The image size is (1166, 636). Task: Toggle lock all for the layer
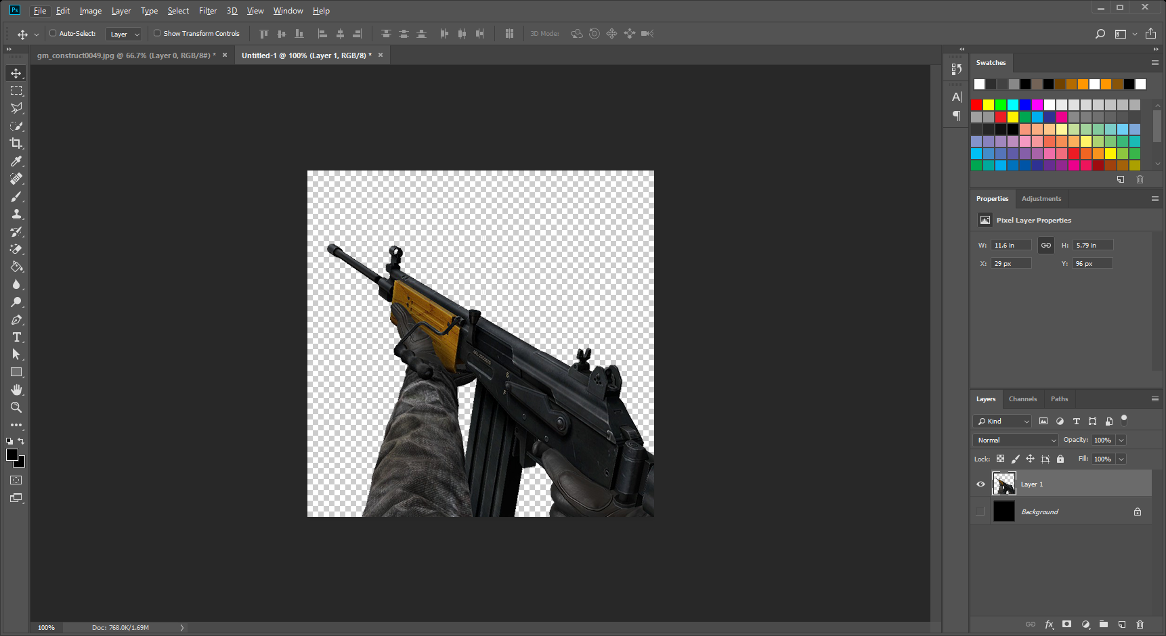click(1060, 459)
